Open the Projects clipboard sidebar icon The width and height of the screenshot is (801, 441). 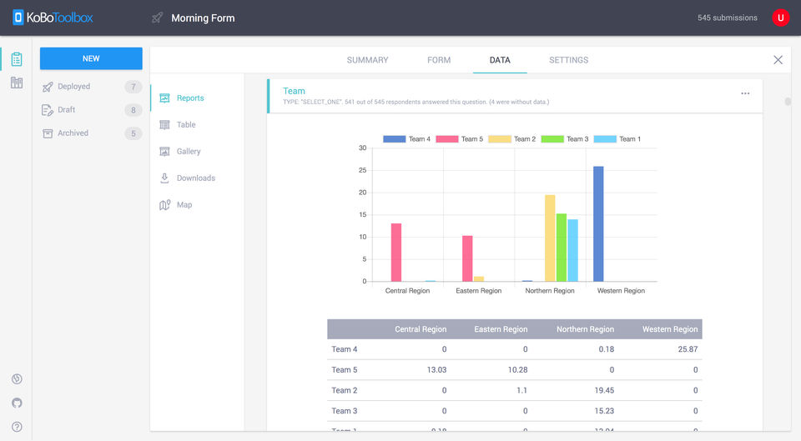(17, 59)
